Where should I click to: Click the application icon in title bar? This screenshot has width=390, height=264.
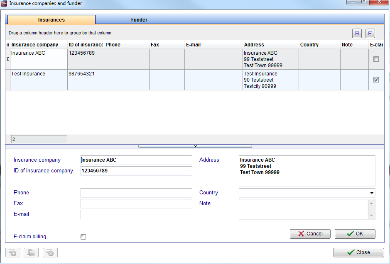pyautogui.click(x=4, y=3)
